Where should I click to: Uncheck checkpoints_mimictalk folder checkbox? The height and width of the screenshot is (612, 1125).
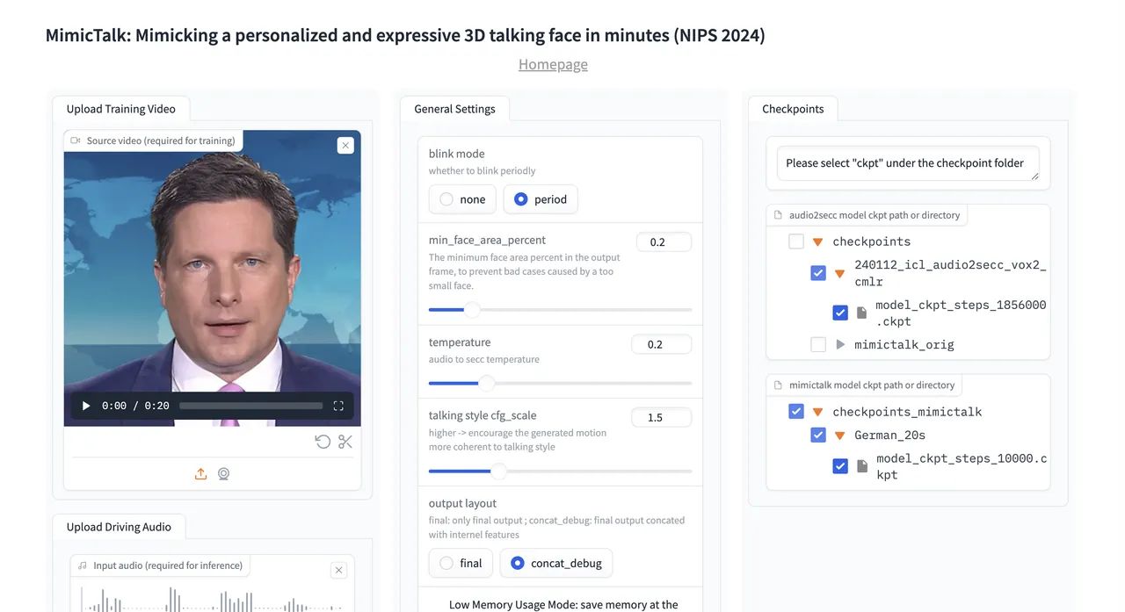796,411
